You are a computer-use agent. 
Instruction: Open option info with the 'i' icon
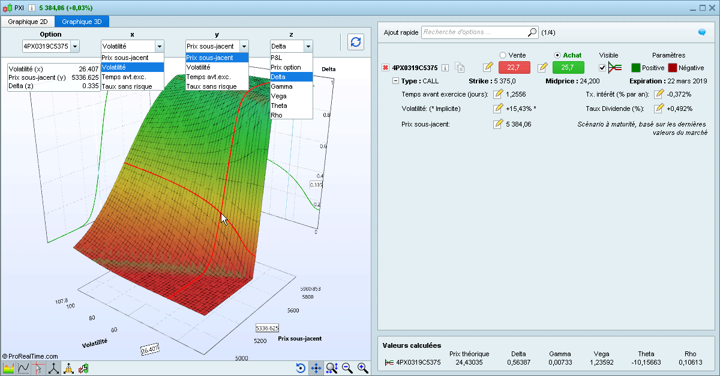click(444, 68)
